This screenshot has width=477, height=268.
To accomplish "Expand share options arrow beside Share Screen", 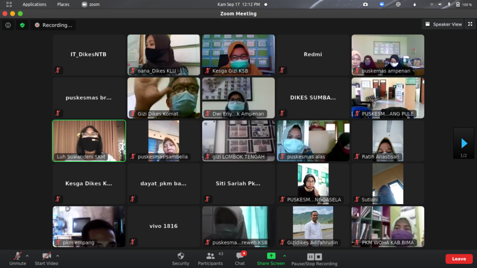I will pos(284,256).
